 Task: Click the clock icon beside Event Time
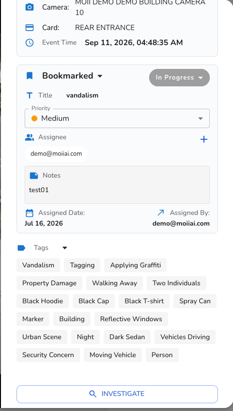30,43
